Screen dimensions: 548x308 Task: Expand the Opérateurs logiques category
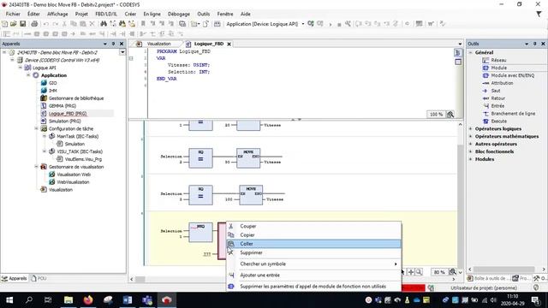point(470,129)
